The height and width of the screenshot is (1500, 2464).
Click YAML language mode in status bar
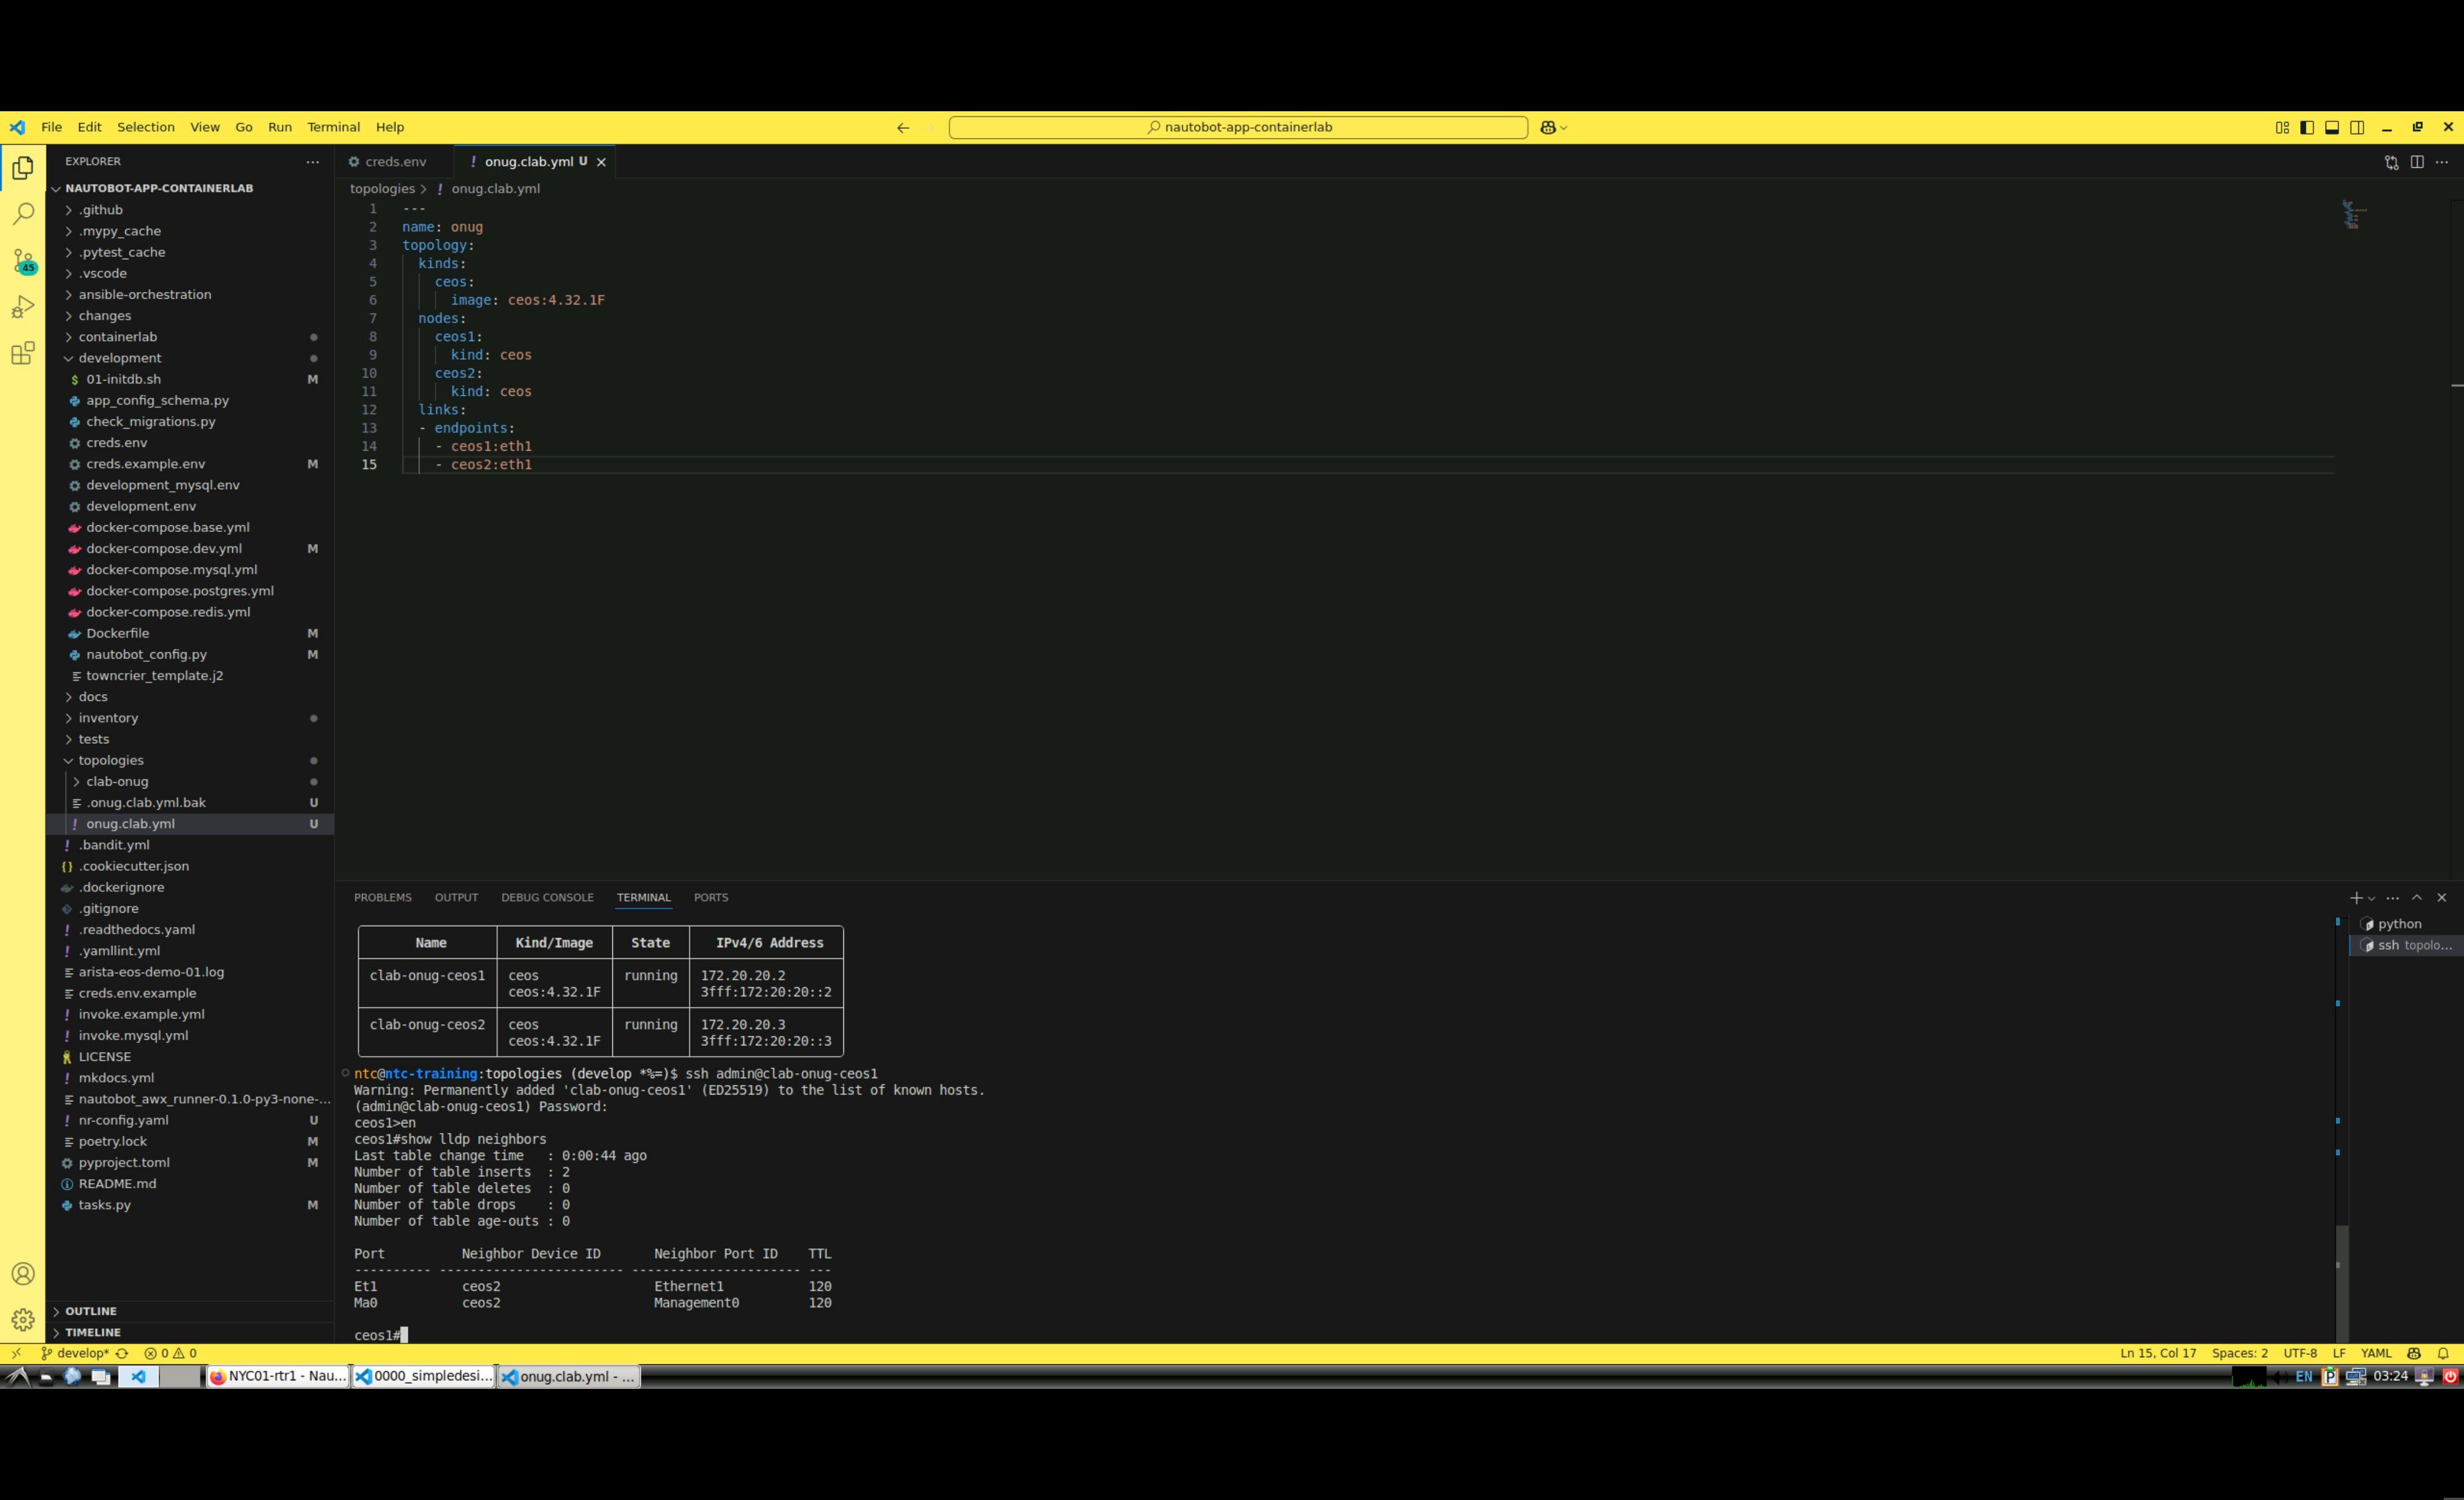tap(2375, 1353)
